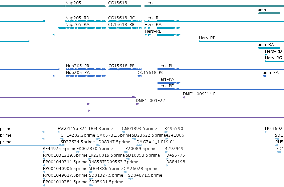Select the Hers-PA protein label
This screenshot has width=284, height=187.
(166, 79)
